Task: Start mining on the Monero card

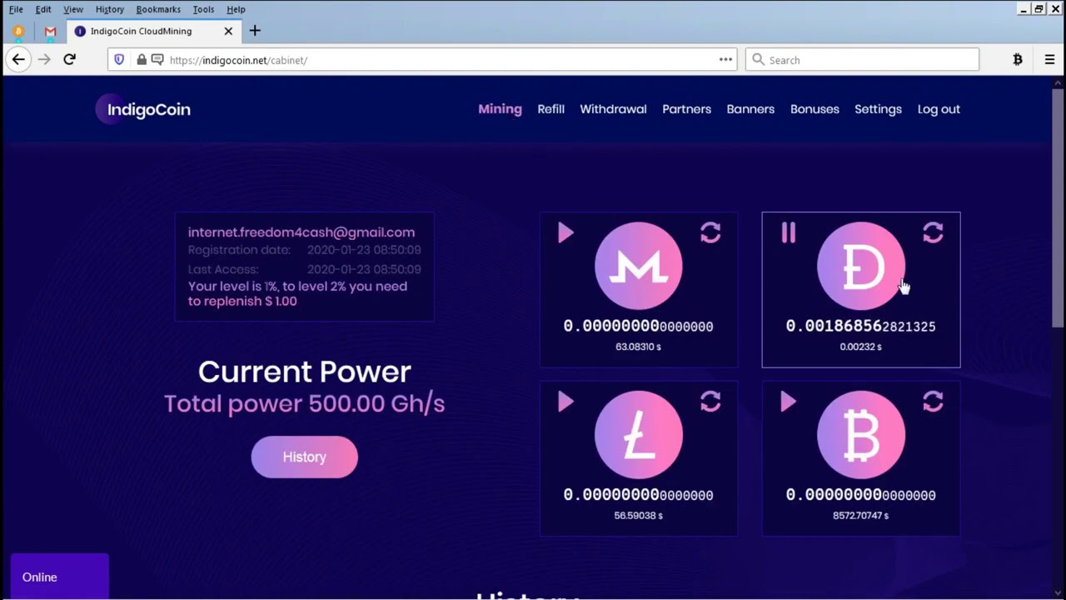Action: tap(565, 232)
